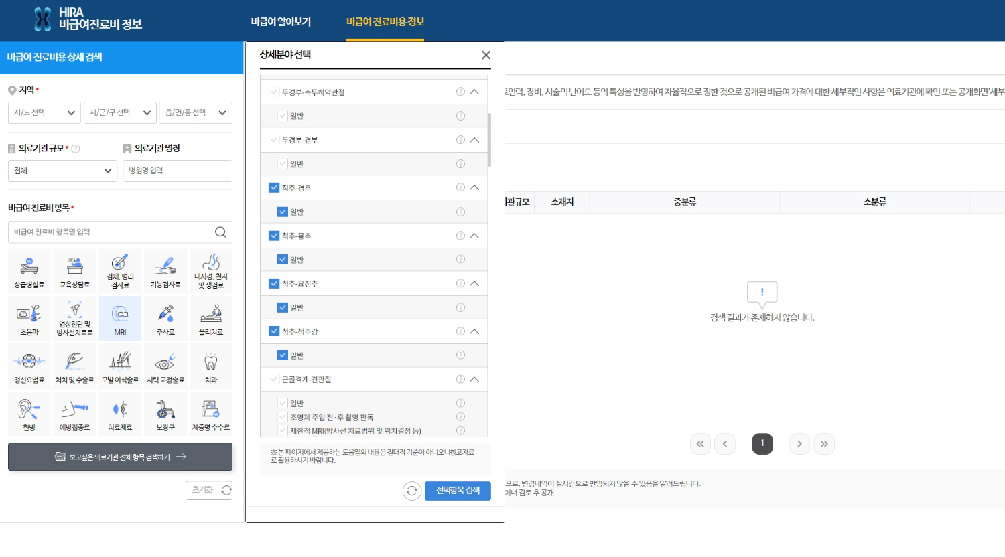The height and width of the screenshot is (557, 1005).
Task: Click the 시력교정술료 category icon
Action: click(x=165, y=366)
